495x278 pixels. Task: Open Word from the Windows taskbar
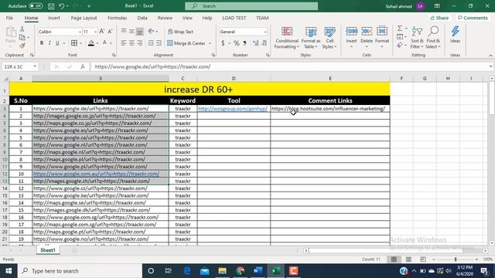(x=258, y=271)
